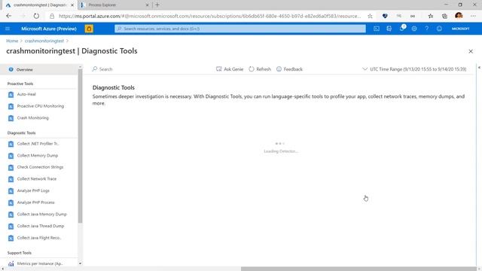Screen dimensions: 482x271
Task: Close the Process Explorer tab
Action: coord(147,5)
